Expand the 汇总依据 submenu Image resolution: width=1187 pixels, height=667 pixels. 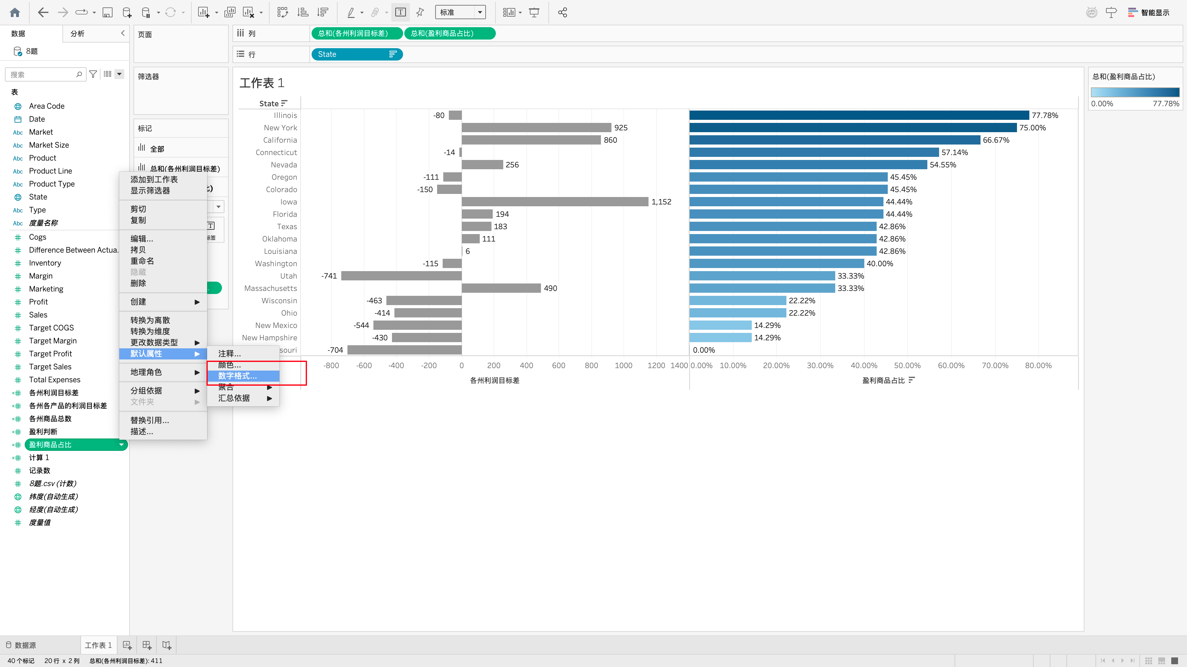(x=243, y=398)
